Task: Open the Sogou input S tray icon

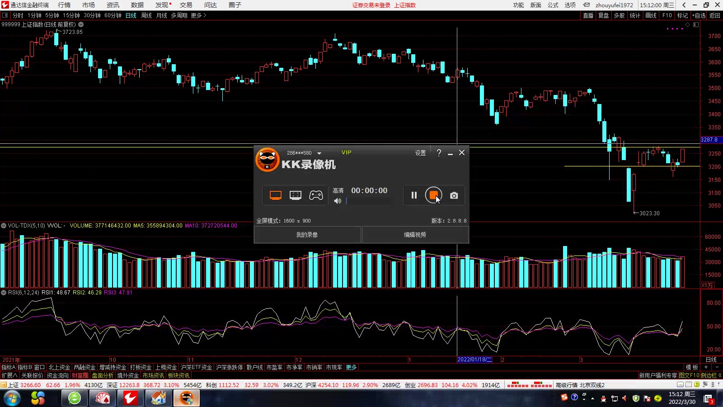Action: [x=564, y=398]
